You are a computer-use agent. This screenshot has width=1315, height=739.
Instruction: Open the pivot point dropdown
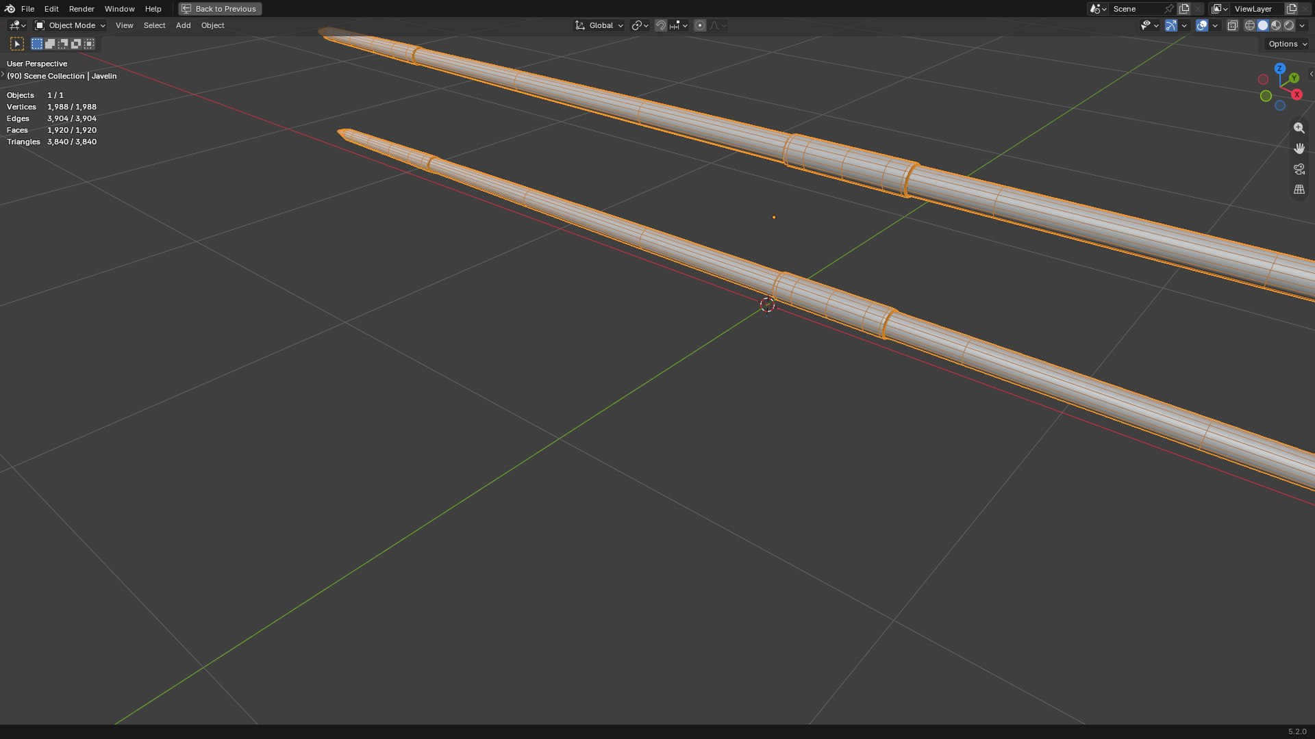pos(640,25)
